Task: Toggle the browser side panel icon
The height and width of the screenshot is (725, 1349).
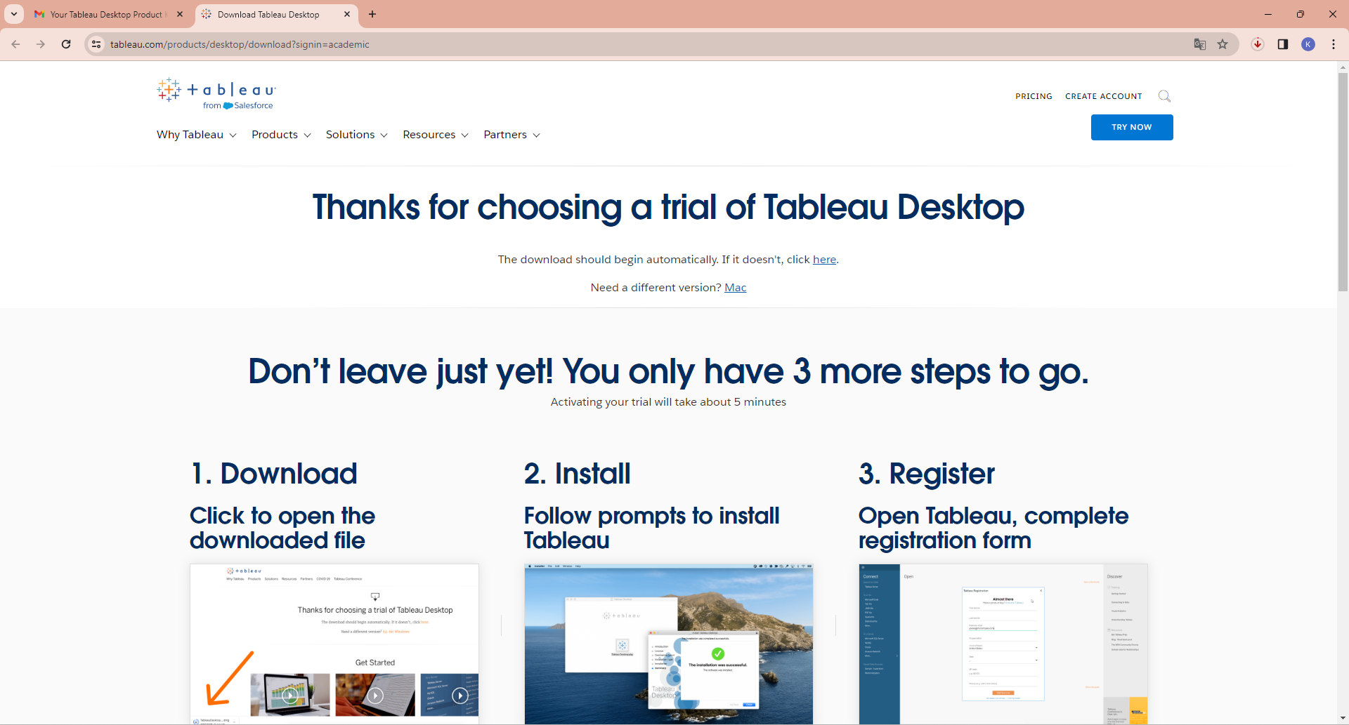Action: click(x=1283, y=44)
